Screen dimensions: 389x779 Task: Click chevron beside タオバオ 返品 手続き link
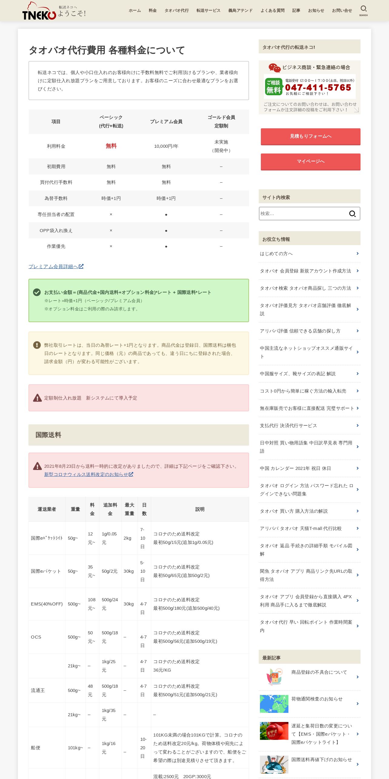[357, 550]
